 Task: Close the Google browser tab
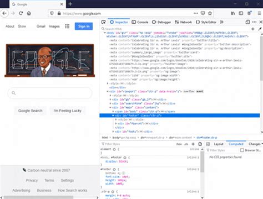[62, 4]
